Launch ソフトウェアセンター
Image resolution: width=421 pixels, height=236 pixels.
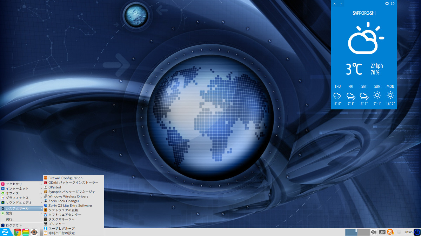coord(73,214)
